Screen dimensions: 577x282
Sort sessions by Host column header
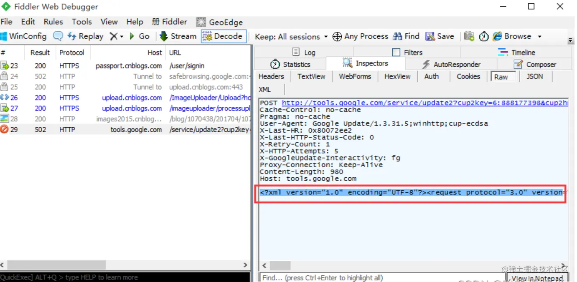tap(128, 53)
